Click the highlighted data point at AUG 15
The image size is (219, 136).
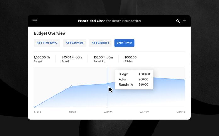(x=108, y=83)
